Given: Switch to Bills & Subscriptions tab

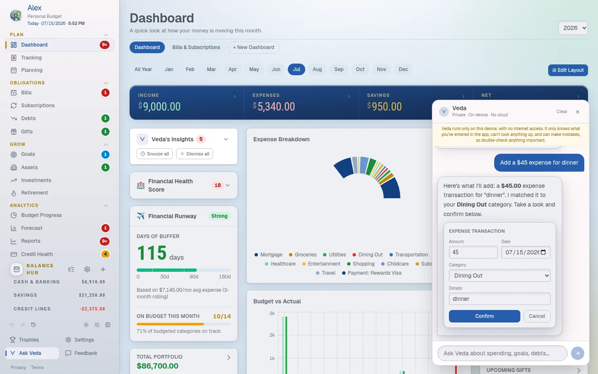Looking at the screenshot, I should point(196,47).
